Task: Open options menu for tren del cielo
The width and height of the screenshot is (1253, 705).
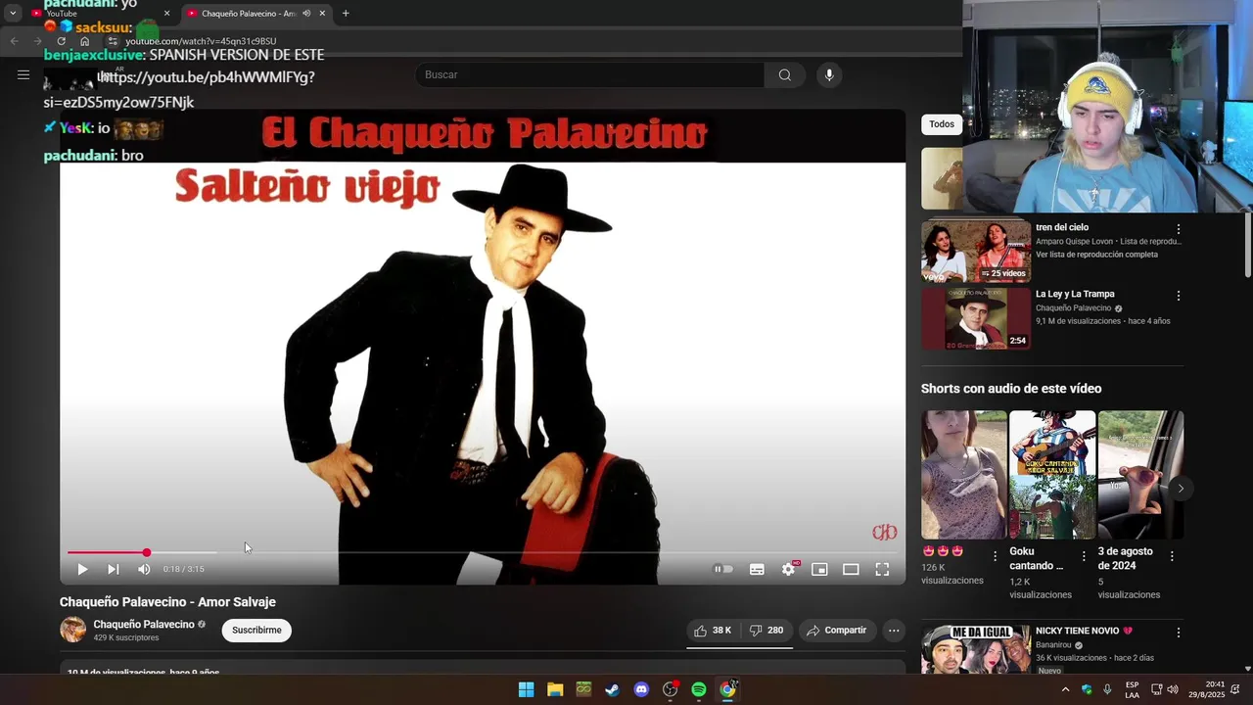Action: tap(1179, 229)
